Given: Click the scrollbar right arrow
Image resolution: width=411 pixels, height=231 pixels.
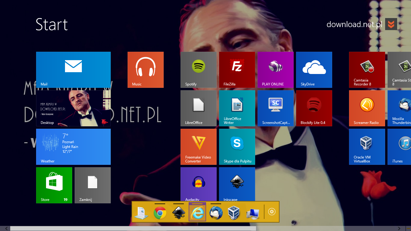Looking at the screenshot, I should (399, 229).
